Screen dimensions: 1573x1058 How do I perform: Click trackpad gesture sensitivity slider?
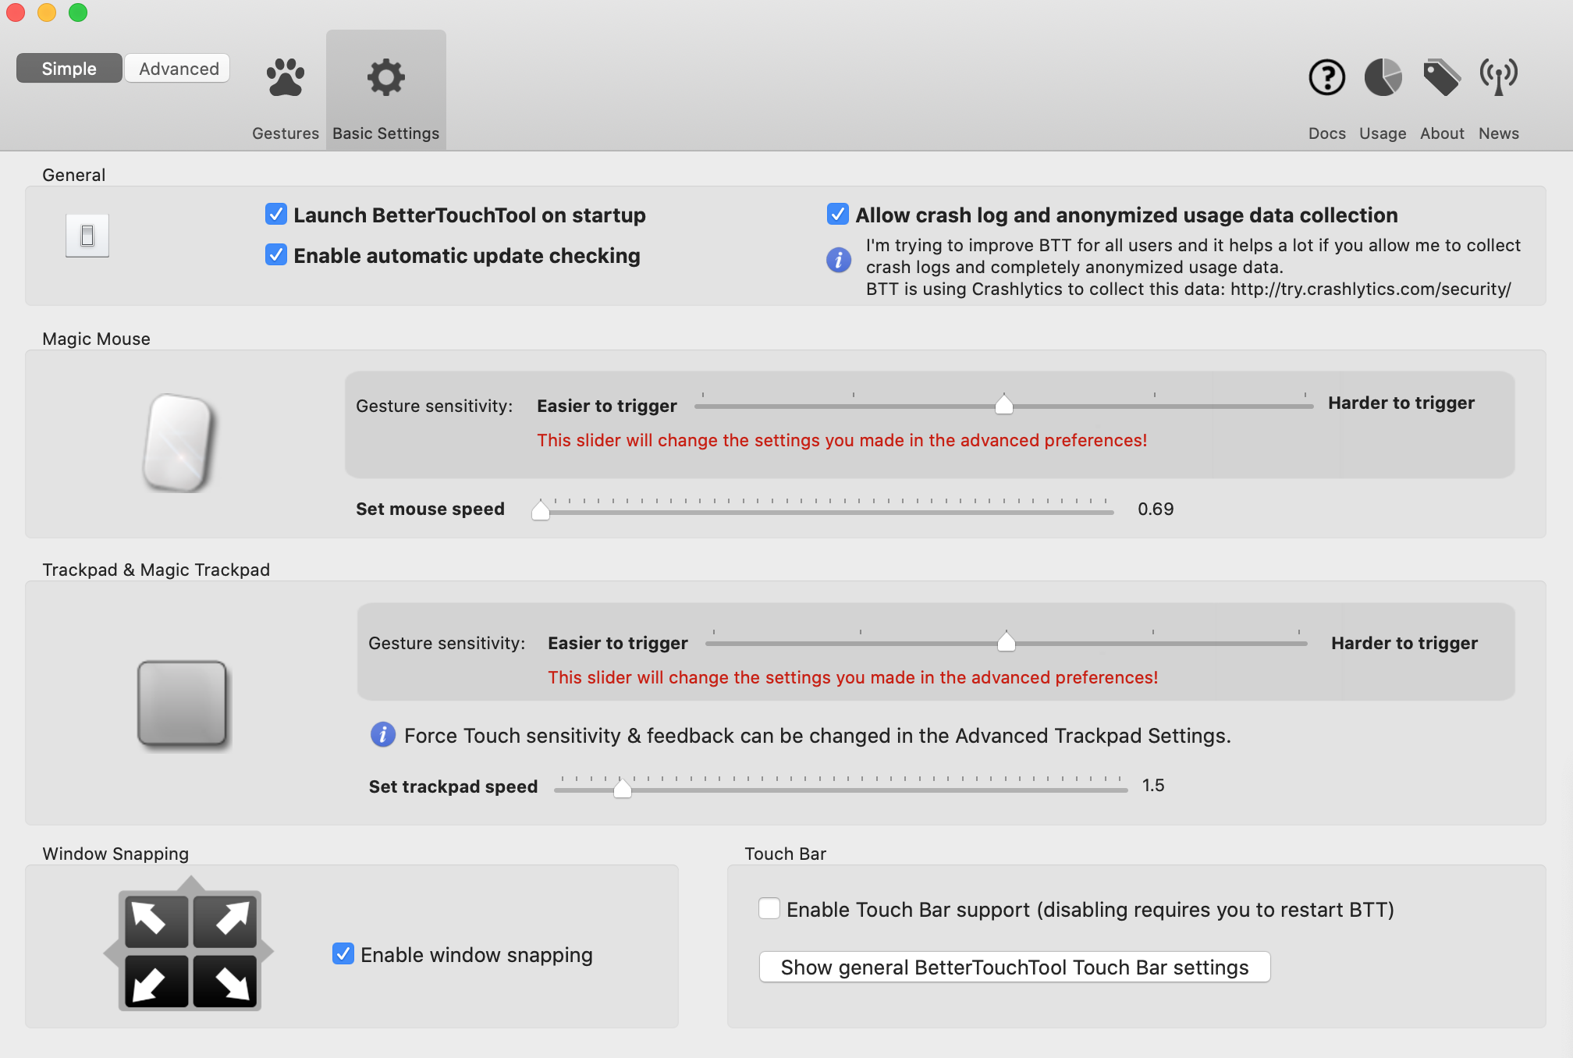click(1007, 641)
